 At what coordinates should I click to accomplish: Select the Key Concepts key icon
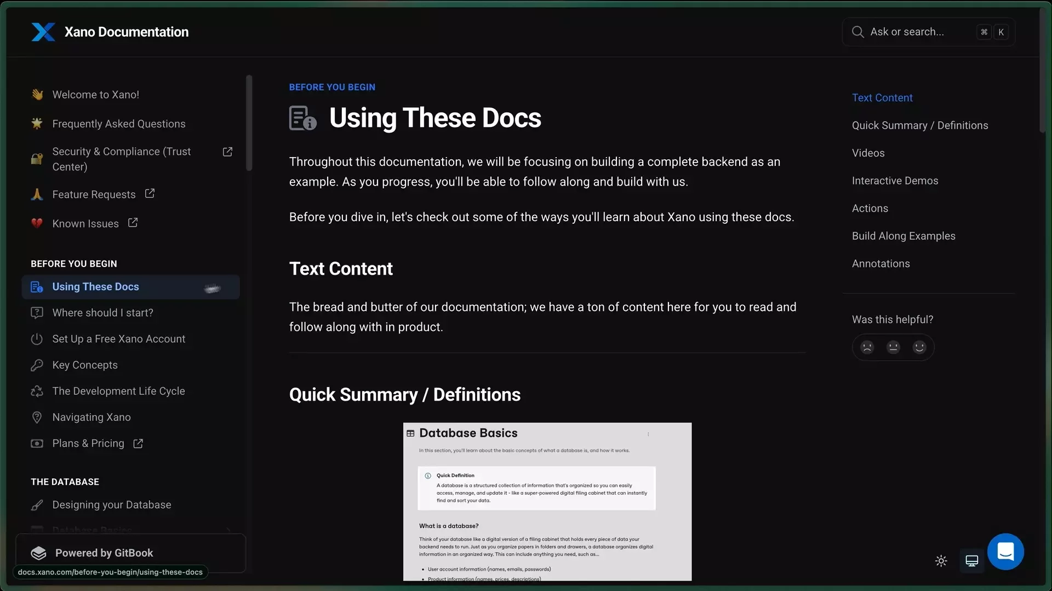(36, 365)
